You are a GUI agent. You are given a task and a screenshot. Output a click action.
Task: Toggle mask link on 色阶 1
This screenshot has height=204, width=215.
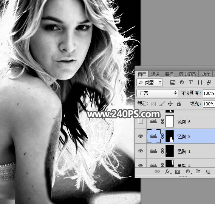[162, 151]
